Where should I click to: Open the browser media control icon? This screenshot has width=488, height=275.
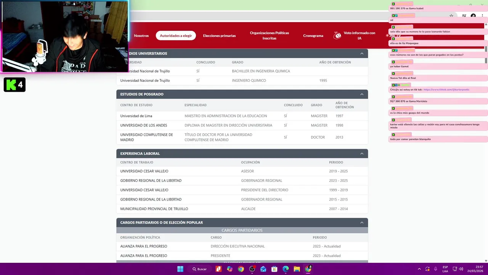pyautogui.click(x=464, y=16)
